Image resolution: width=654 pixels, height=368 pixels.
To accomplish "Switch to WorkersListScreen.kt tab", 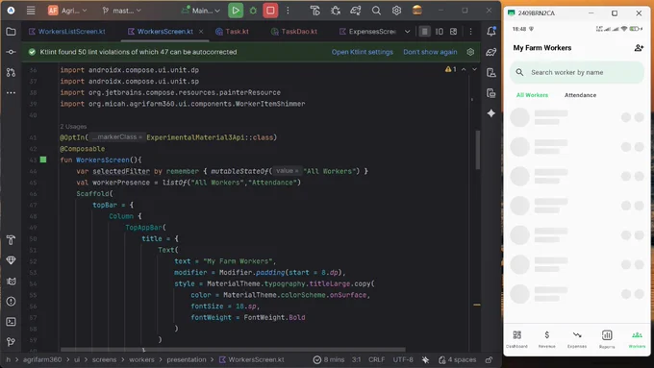I will tap(66, 32).
